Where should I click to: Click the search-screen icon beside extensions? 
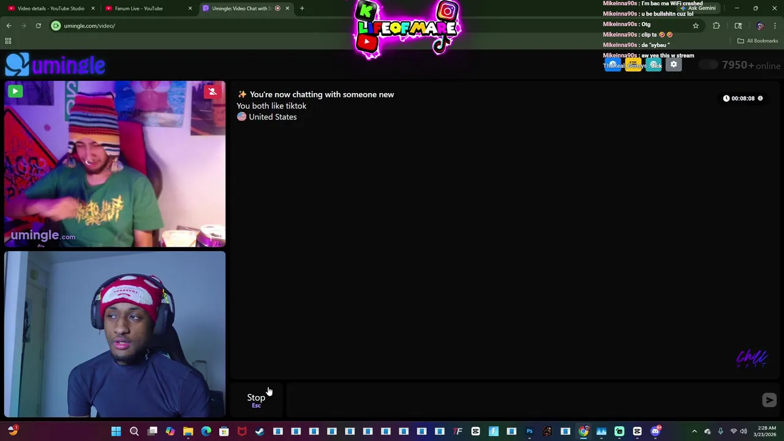point(738,26)
